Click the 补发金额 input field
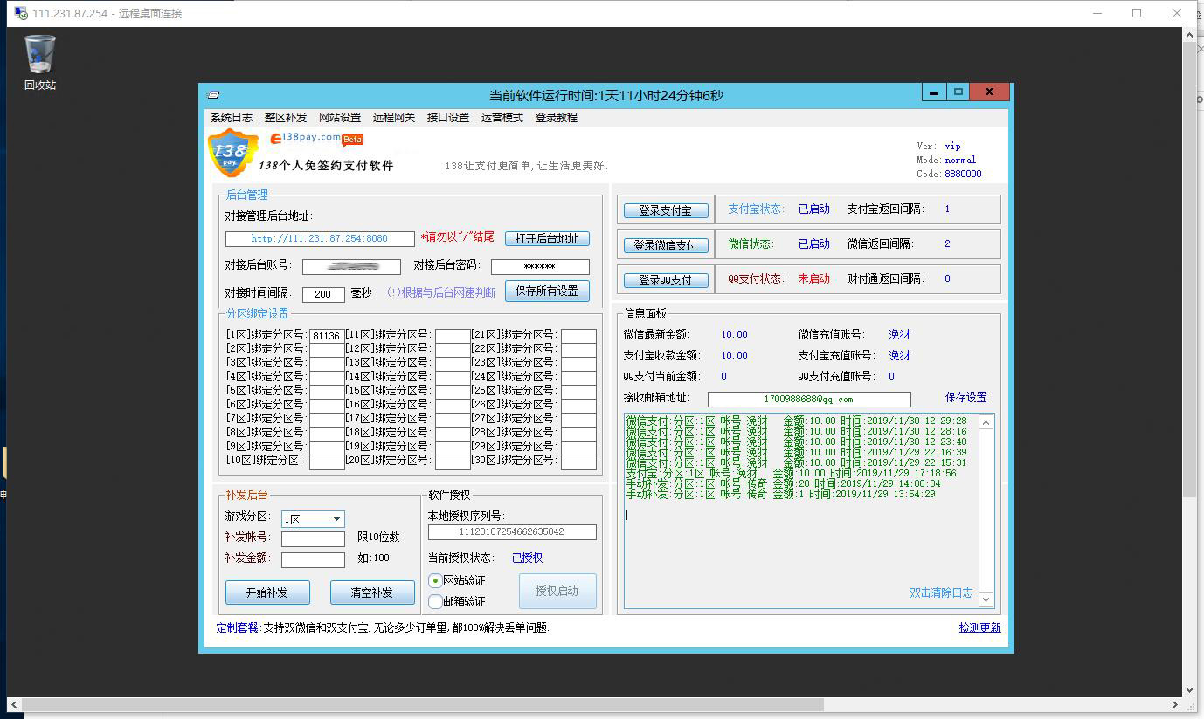This screenshot has width=1204, height=719. 313,559
